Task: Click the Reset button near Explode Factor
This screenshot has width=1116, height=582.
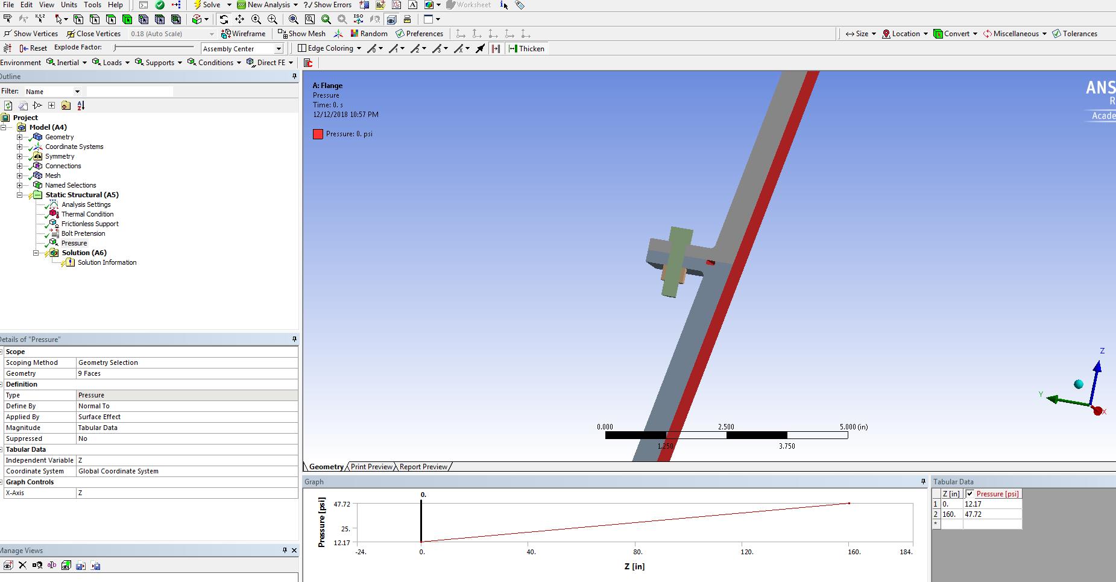Action: coord(34,47)
